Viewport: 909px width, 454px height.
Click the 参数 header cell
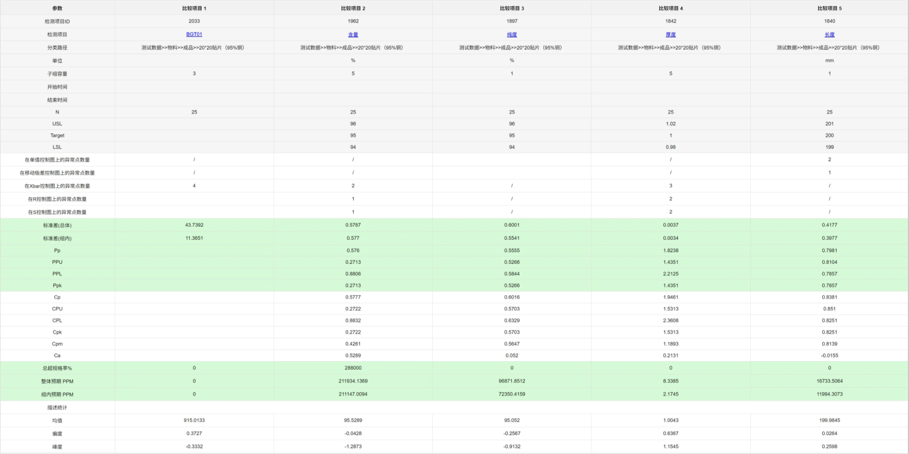[x=57, y=8]
